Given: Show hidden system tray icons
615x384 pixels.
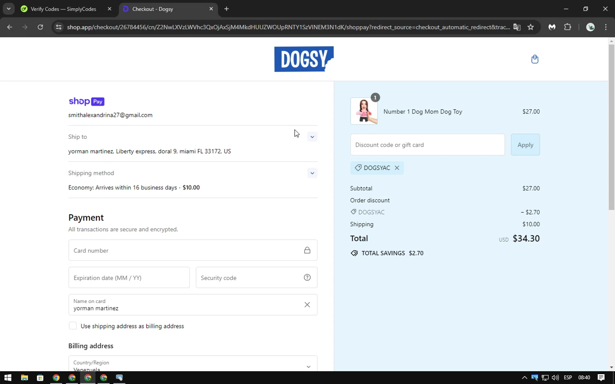Looking at the screenshot, I should [524, 377].
